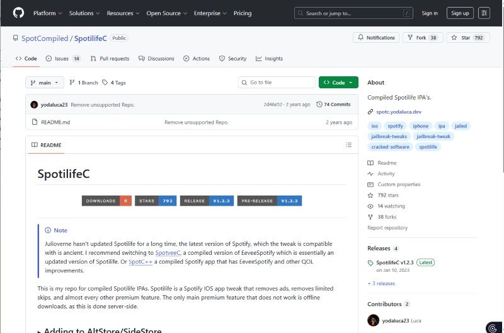
Task: Click the Sign up button
Action: pyautogui.click(x=460, y=13)
